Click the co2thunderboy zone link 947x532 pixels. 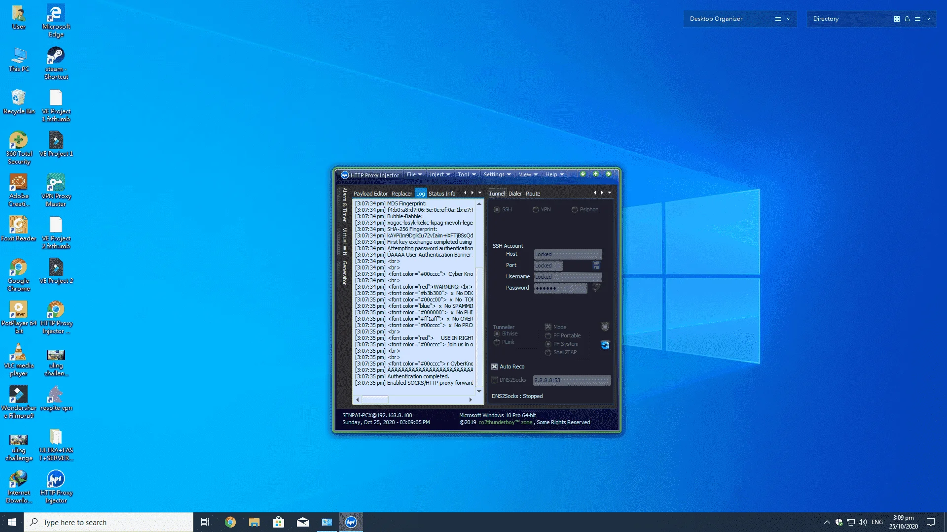click(506, 423)
